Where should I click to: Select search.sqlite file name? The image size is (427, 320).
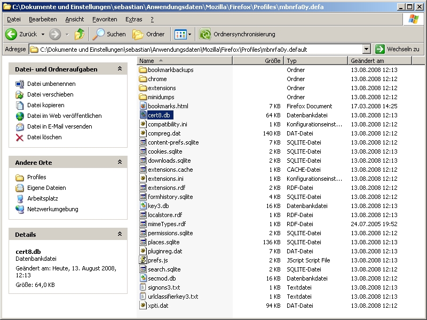click(x=164, y=269)
